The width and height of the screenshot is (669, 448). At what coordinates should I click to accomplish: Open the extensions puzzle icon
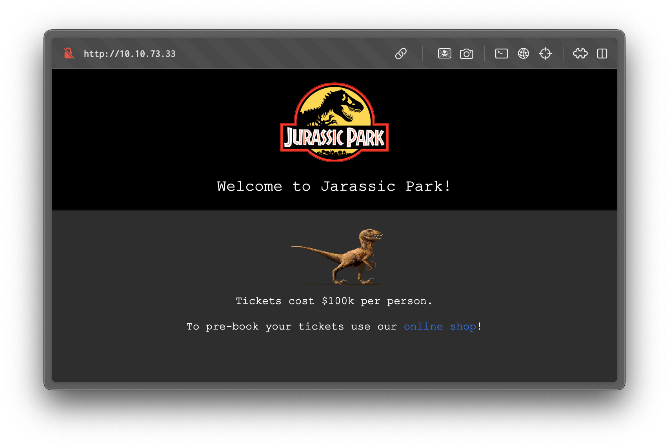pos(580,53)
